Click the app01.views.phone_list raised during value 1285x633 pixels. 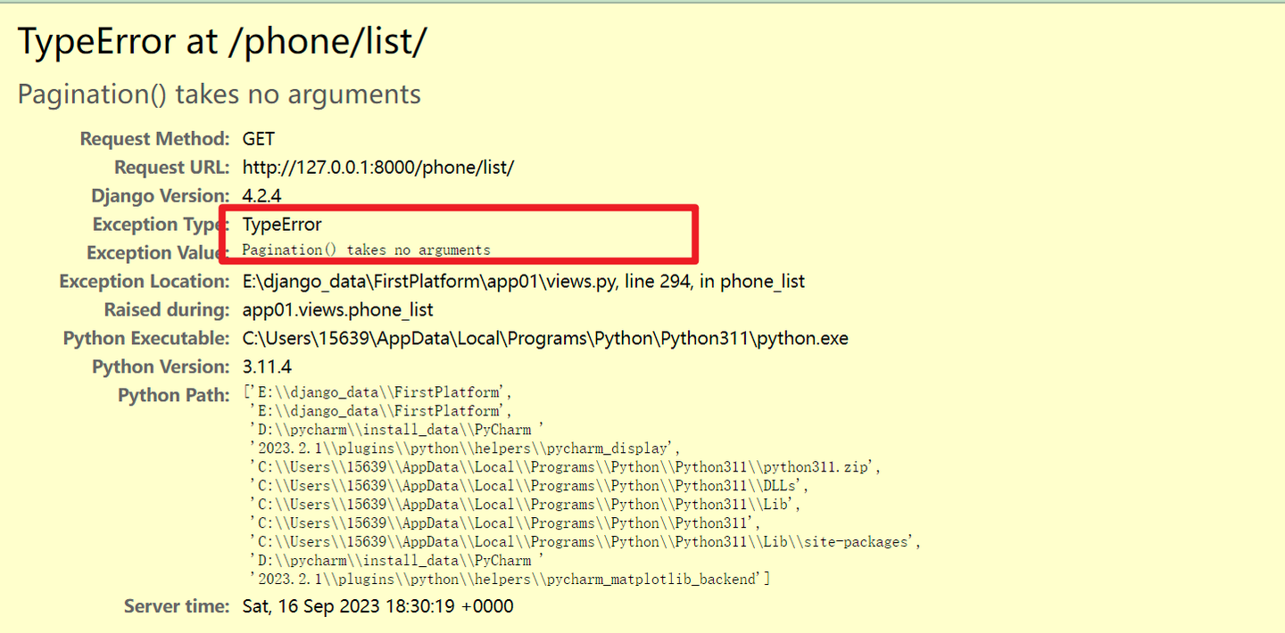(x=338, y=309)
